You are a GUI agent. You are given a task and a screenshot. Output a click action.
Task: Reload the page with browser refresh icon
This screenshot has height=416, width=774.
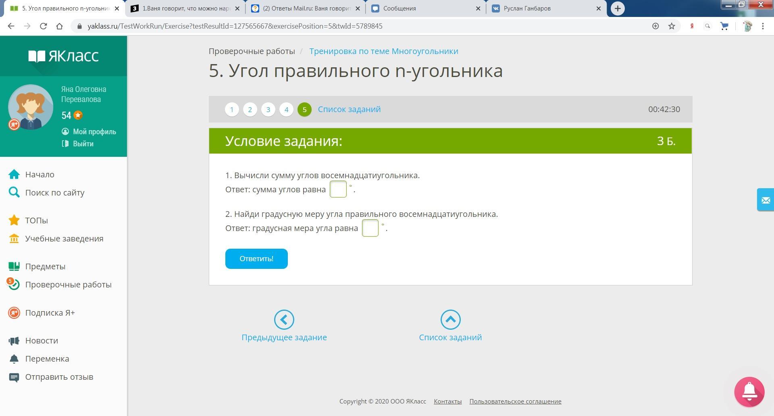coord(43,26)
